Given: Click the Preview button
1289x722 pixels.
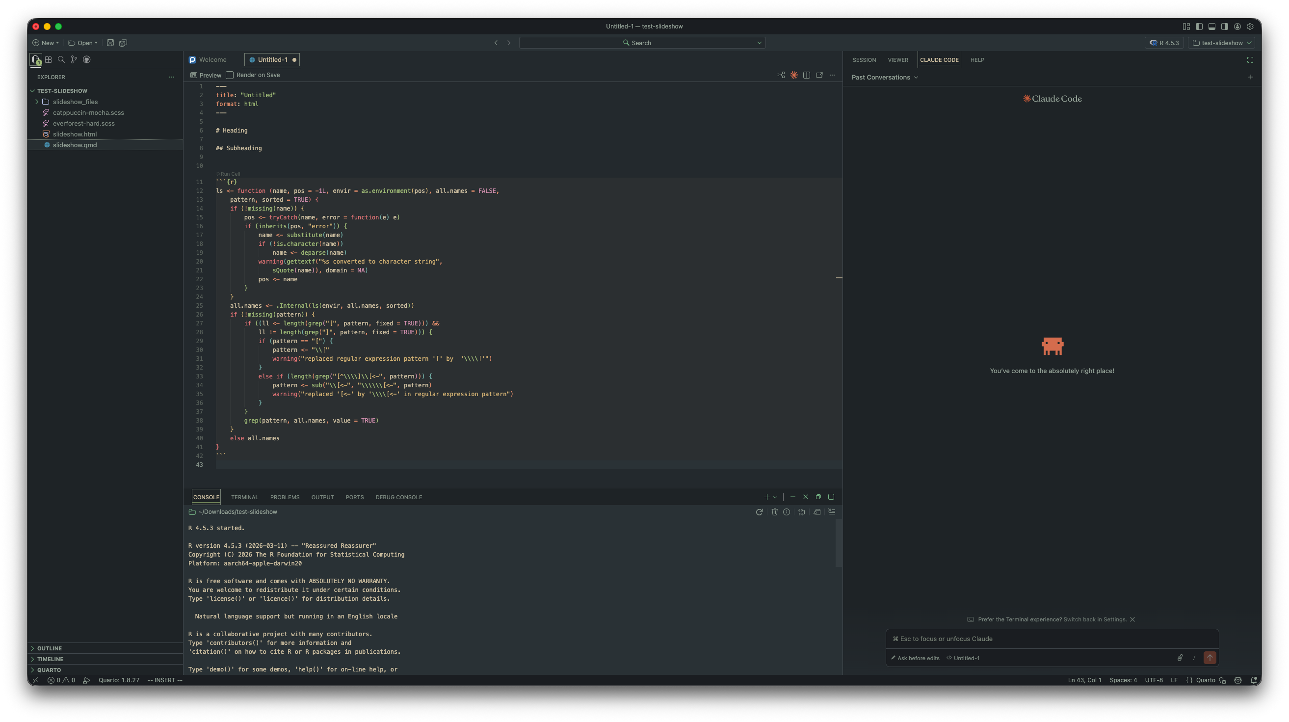Looking at the screenshot, I should click(x=206, y=75).
